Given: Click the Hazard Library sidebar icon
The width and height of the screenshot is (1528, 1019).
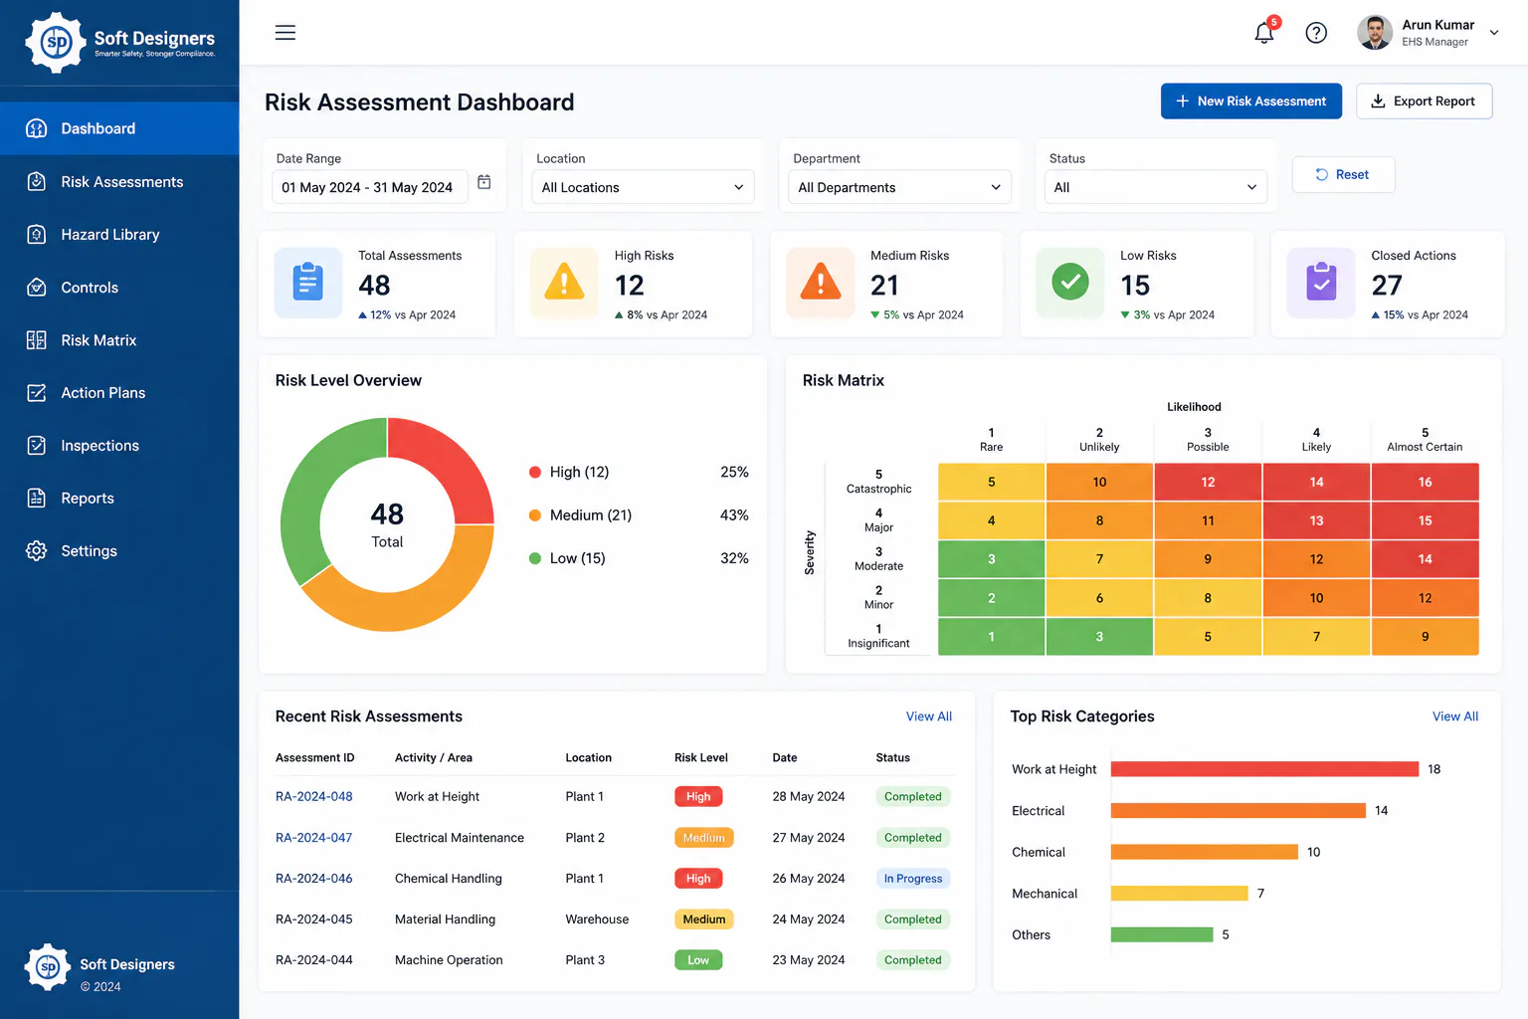Looking at the screenshot, I should click(x=37, y=235).
